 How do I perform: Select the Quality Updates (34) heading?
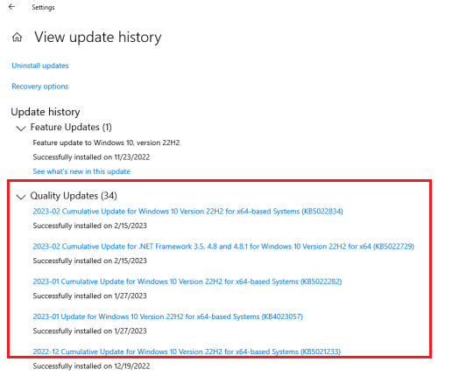coord(74,196)
